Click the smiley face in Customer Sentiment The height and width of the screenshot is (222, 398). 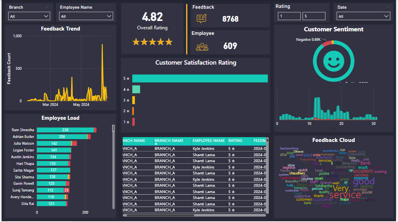pos(333,60)
